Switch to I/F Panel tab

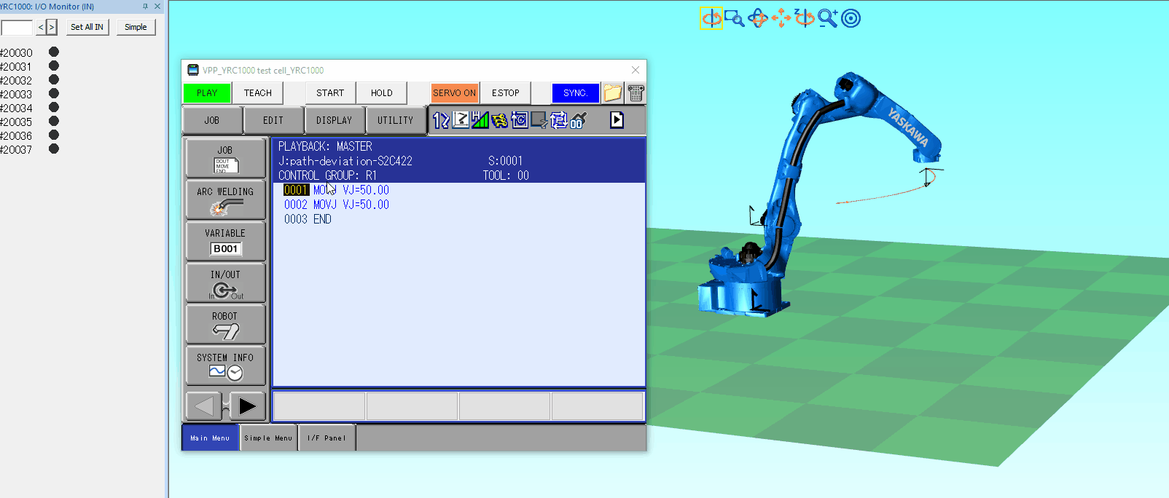coord(327,438)
